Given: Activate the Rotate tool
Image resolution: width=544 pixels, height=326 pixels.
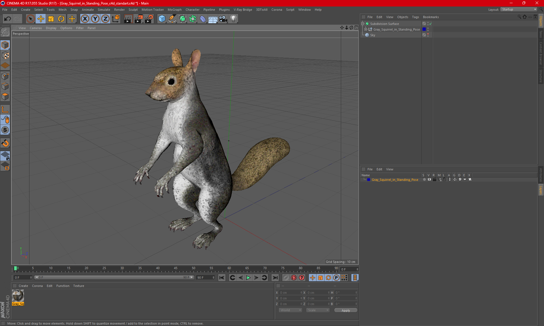Looking at the screenshot, I should pos(61,19).
